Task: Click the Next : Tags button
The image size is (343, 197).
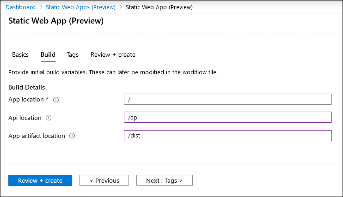Action: pyautogui.click(x=165, y=180)
